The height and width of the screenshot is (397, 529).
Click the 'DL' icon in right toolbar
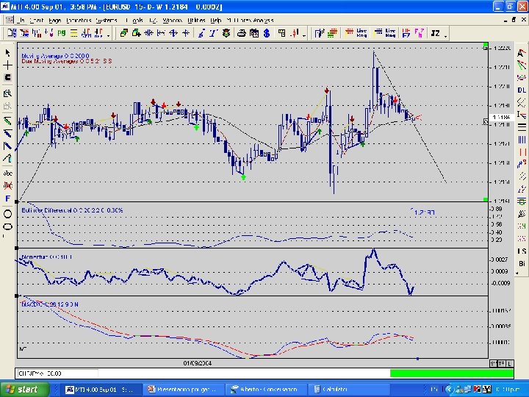coord(522,90)
